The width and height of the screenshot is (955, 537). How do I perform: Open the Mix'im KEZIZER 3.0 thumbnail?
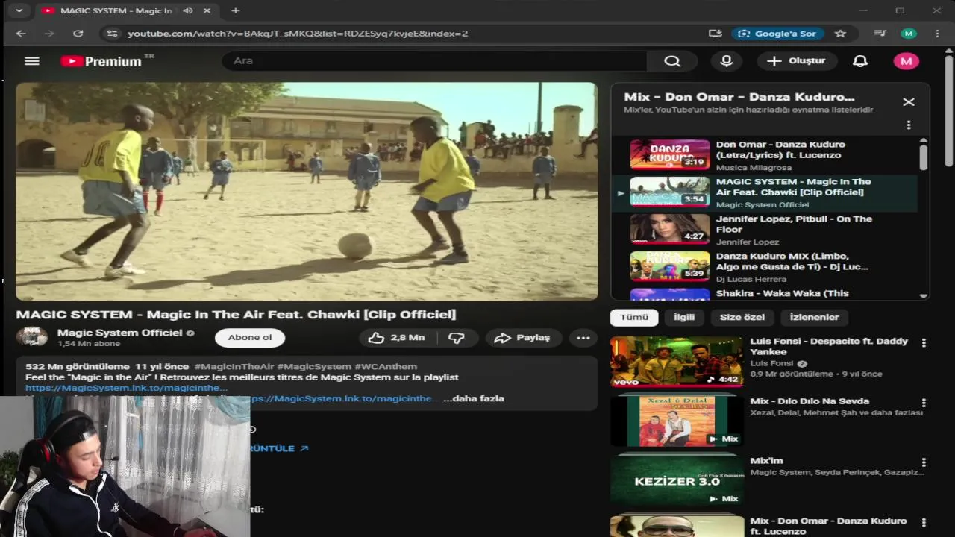(x=677, y=481)
